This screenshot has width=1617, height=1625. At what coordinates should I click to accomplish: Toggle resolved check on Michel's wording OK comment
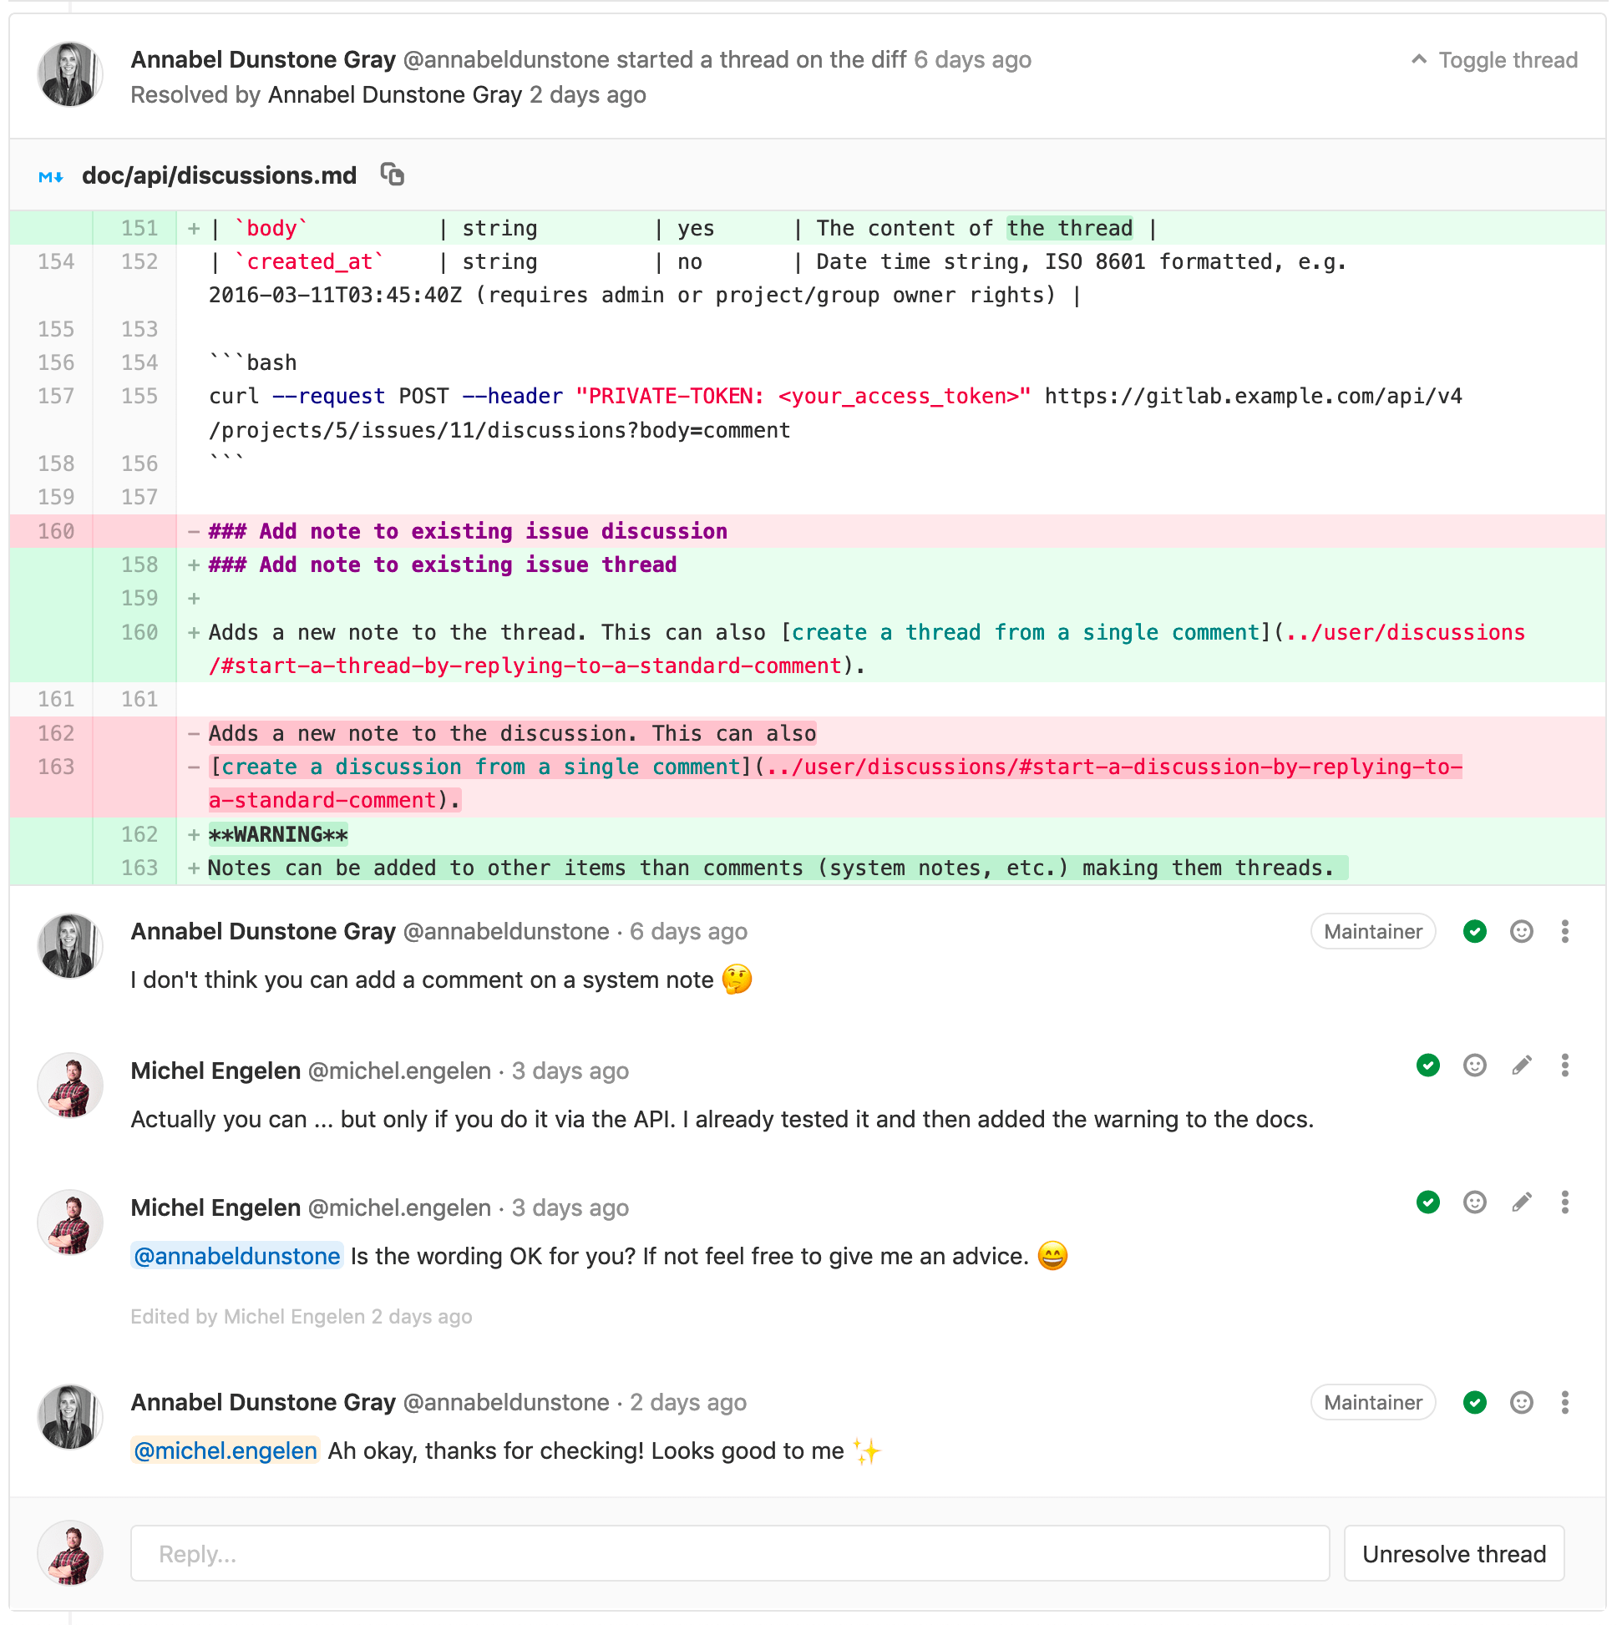(1428, 1203)
